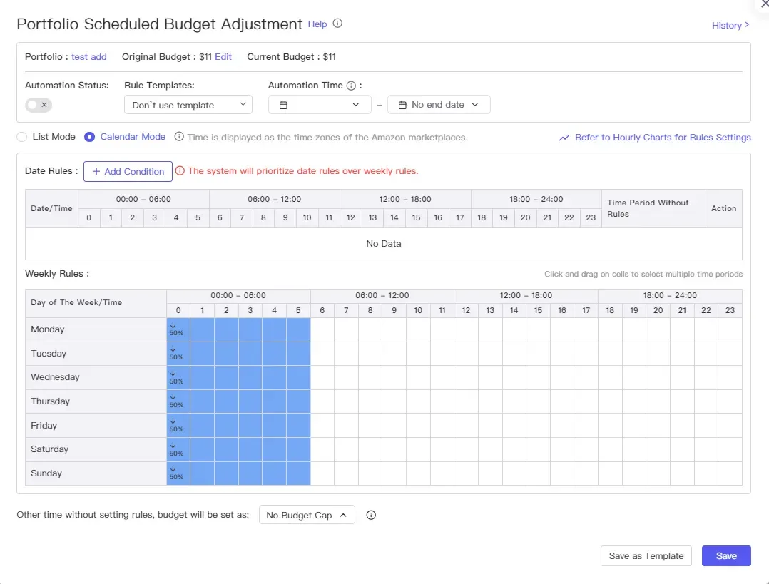The image size is (769, 584).
Task: Select the Tuesday hour 0 cell
Action: point(178,354)
